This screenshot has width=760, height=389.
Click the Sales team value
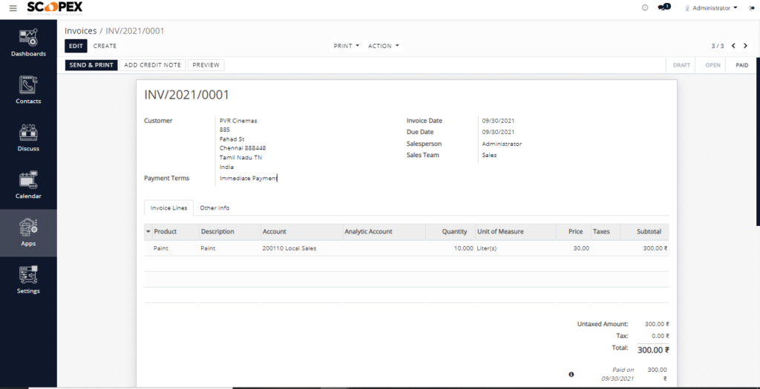(489, 156)
